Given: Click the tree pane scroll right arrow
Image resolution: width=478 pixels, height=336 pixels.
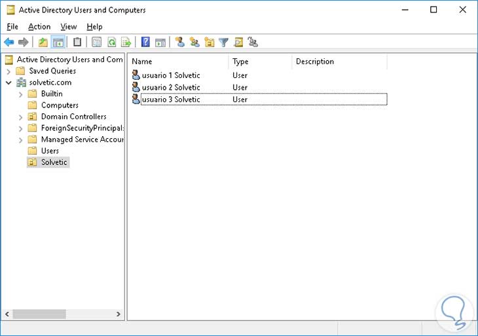Looking at the screenshot, I should pyautogui.click(x=119, y=314).
